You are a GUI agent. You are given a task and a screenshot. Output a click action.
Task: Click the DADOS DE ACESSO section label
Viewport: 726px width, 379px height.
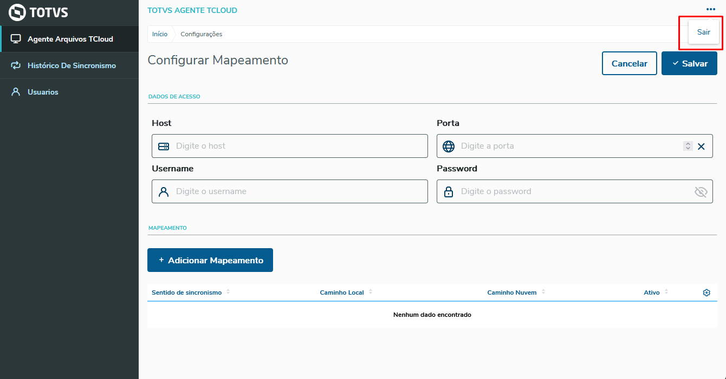click(174, 97)
